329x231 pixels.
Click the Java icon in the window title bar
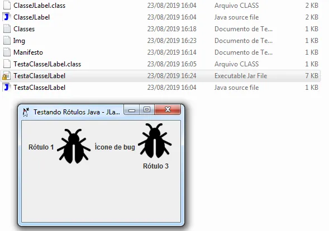coord(26,112)
